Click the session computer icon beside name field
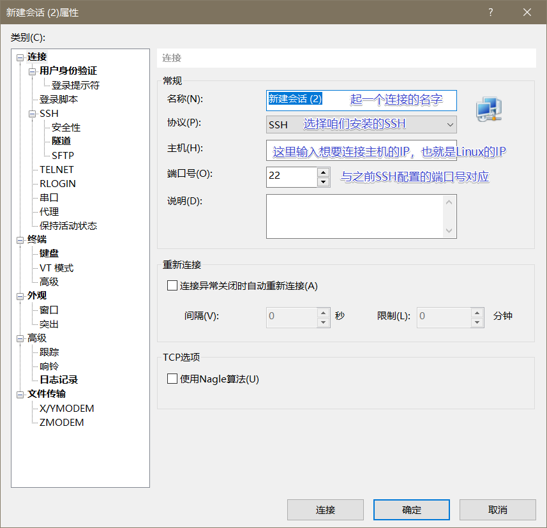Screen dimensions: 547x528 coord(489,109)
